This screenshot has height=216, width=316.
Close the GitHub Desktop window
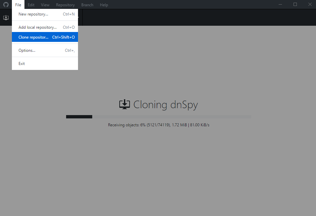point(310,4)
